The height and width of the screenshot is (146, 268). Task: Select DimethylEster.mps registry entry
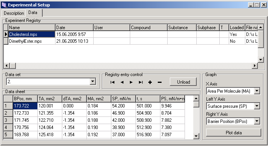pos(32,41)
